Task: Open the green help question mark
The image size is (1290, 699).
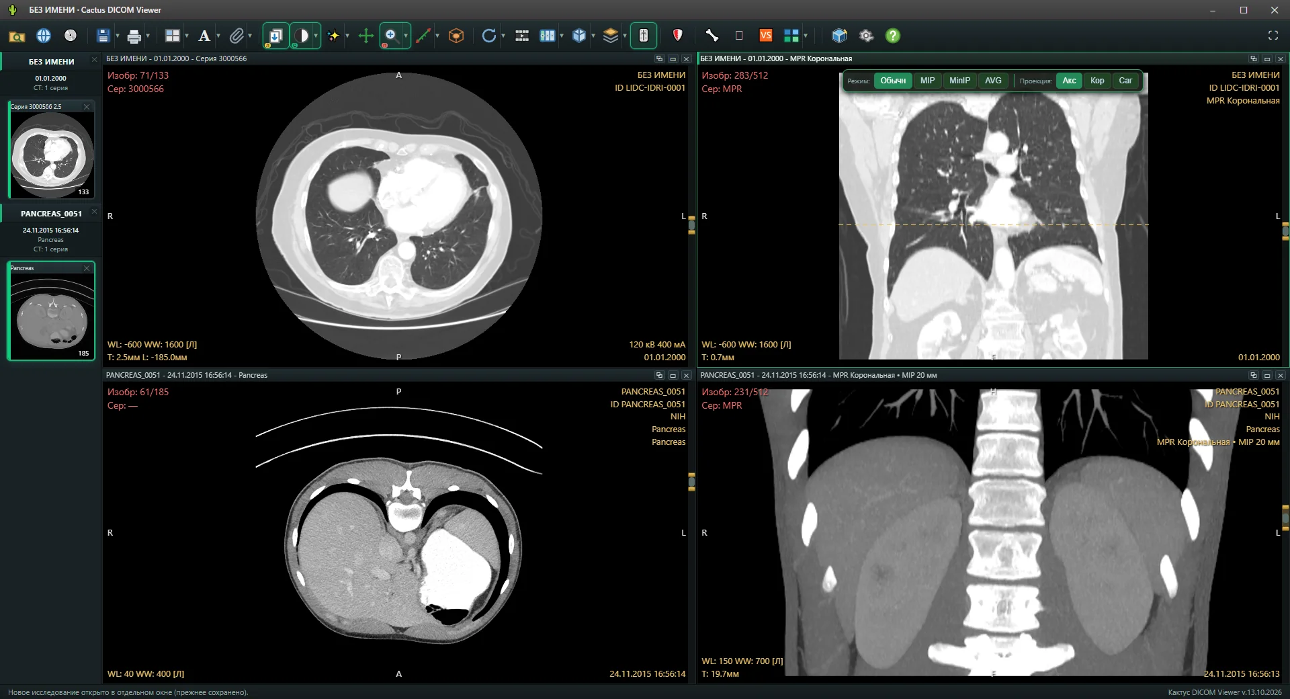Action: point(893,36)
